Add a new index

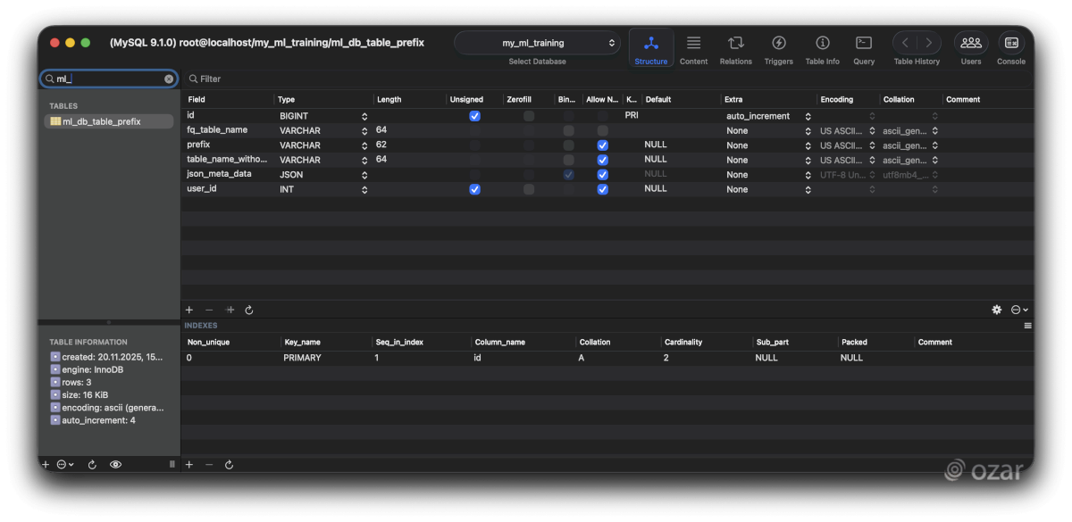pyautogui.click(x=189, y=465)
